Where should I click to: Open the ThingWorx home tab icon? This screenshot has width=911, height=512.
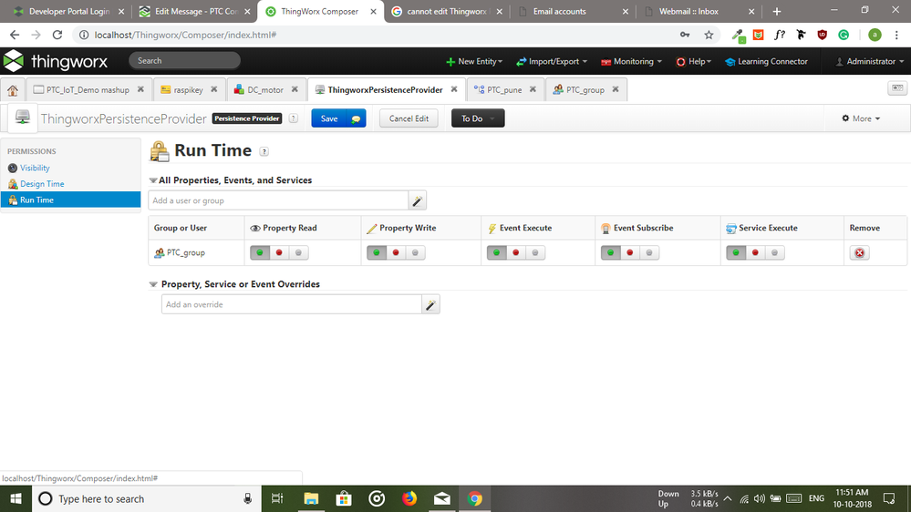(x=13, y=90)
